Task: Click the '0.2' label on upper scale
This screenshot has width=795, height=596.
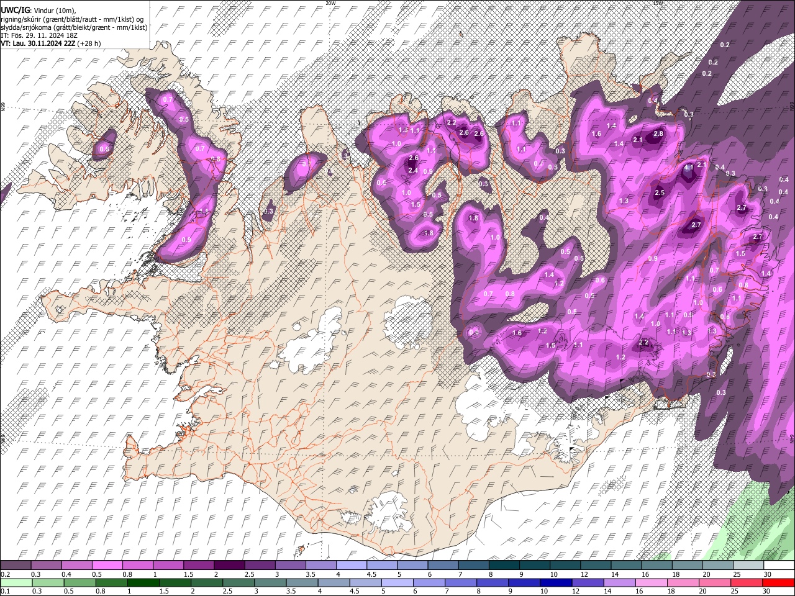Action: click(5, 574)
